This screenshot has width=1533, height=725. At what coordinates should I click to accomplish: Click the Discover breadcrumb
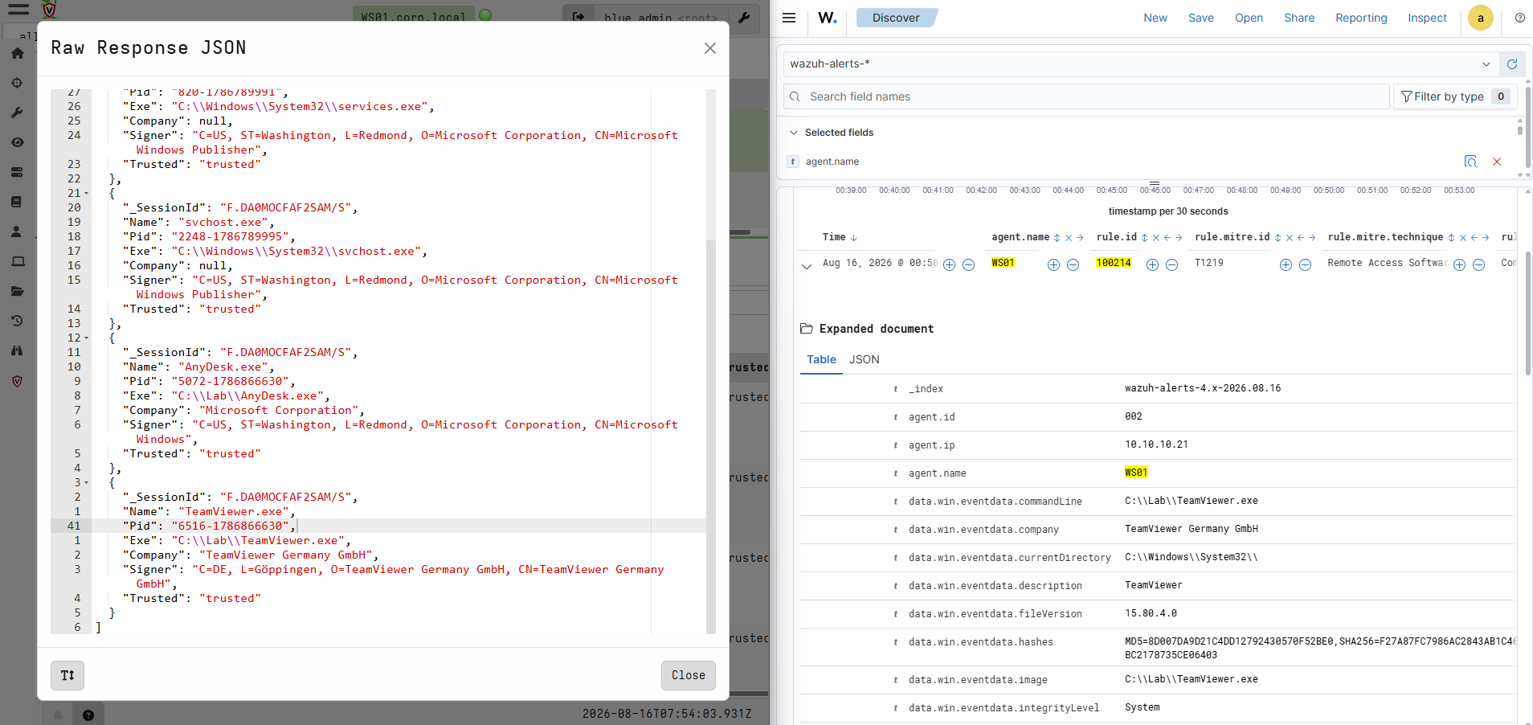coord(896,18)
